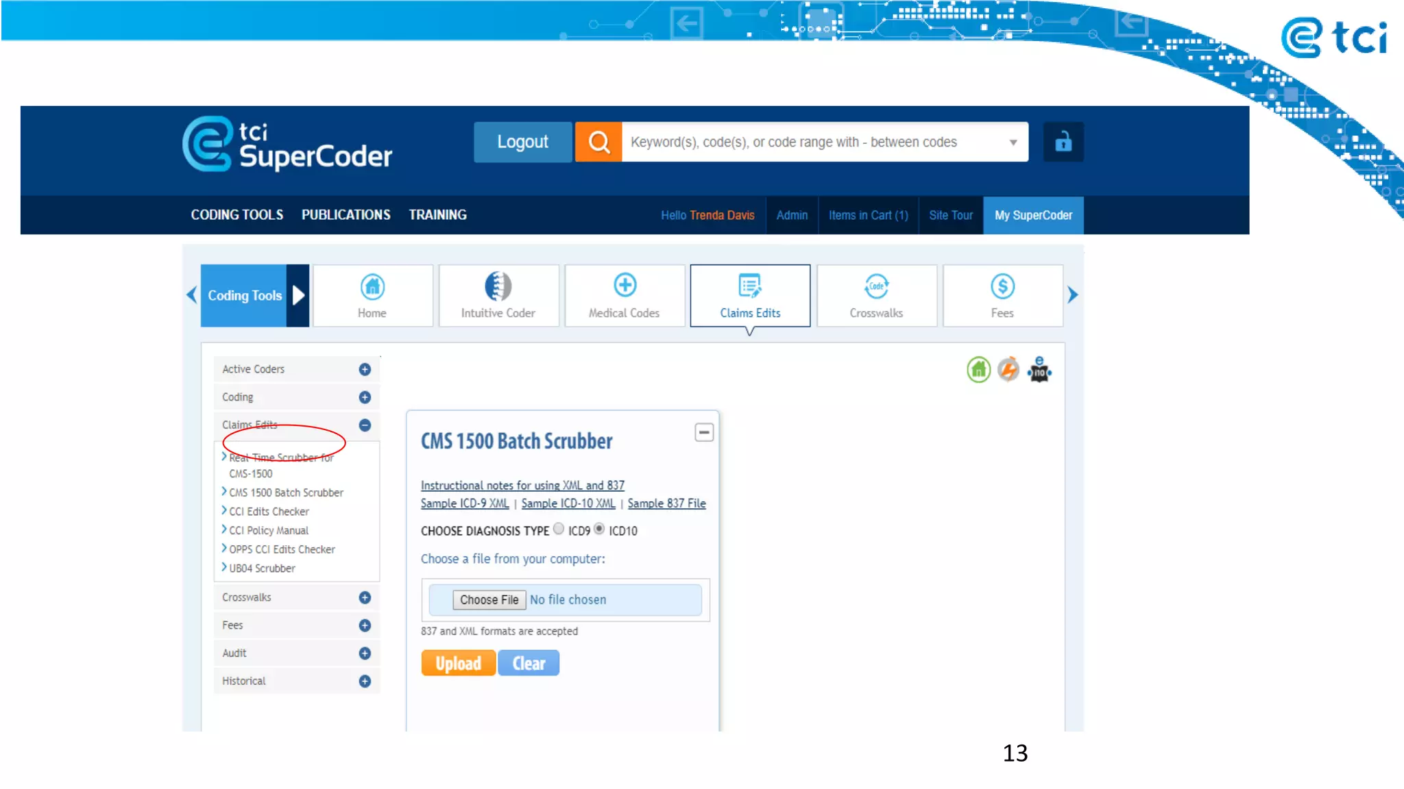Click the green home circle icon
Screen dimensions: 1404x789
click(x=978, y=370)
